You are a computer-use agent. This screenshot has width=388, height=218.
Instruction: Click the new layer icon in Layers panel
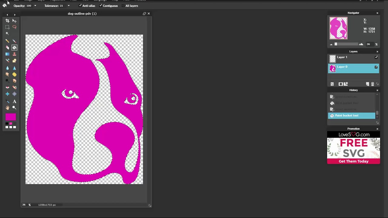point(367,84)
